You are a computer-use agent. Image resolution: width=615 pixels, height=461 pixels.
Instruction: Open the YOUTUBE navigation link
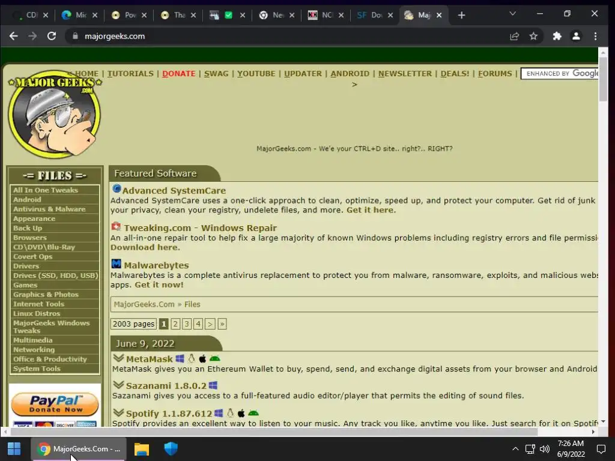256,73
